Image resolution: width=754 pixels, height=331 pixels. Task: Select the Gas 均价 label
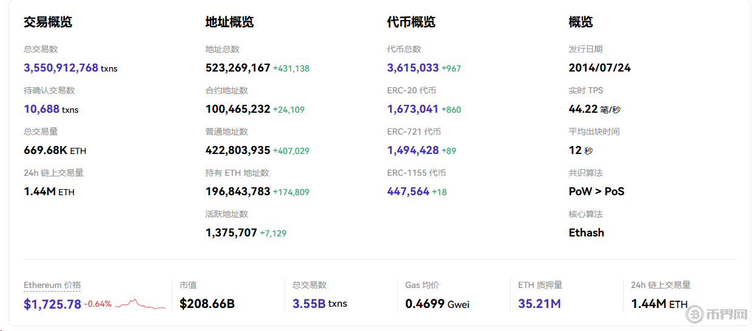tap(422, 285)
